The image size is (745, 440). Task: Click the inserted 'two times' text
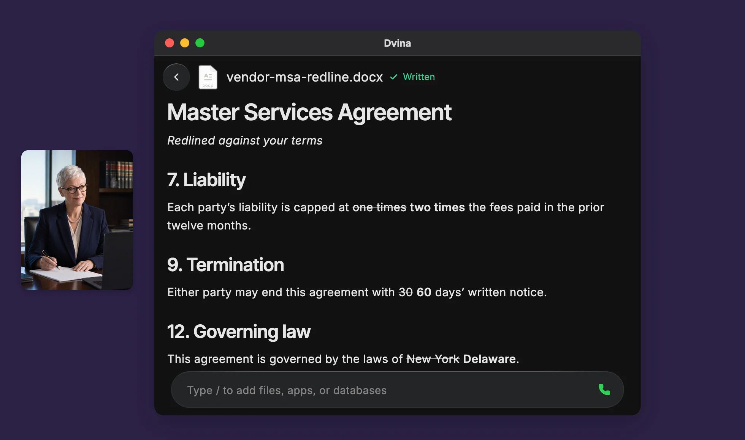point(437,207)
